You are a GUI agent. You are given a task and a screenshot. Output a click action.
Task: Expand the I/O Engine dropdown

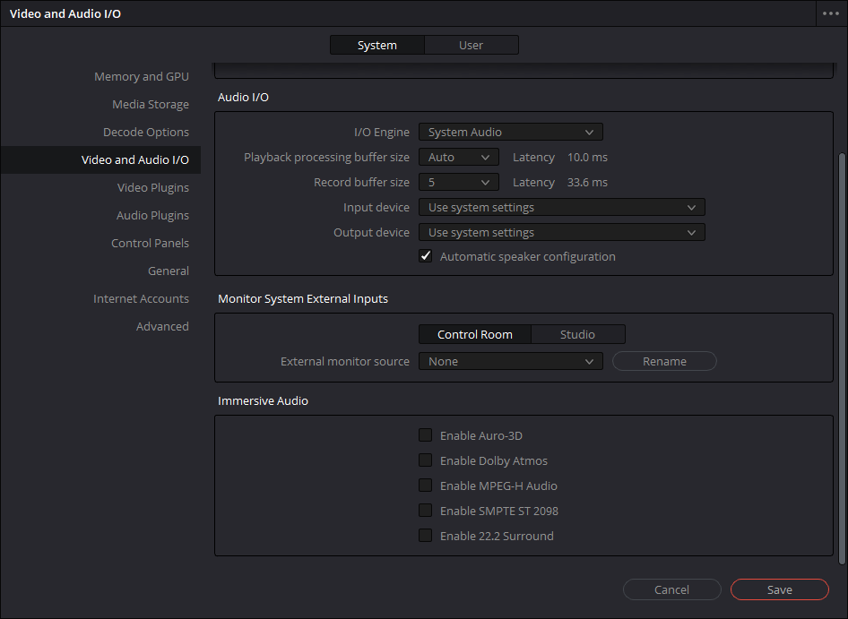click(511, 132)
